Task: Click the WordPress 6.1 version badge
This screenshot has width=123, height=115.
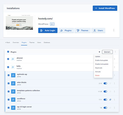Action: (52, 24)
